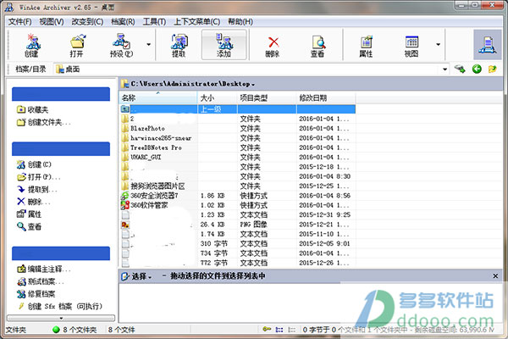Click the 预设 (Preset) toolbar icon
508x339 pixels.
coord(121,45)
